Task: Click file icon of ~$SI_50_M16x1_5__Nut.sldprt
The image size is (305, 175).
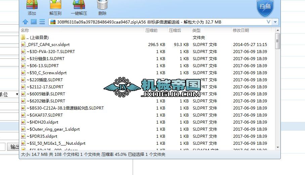Action: tap(23, 143)
